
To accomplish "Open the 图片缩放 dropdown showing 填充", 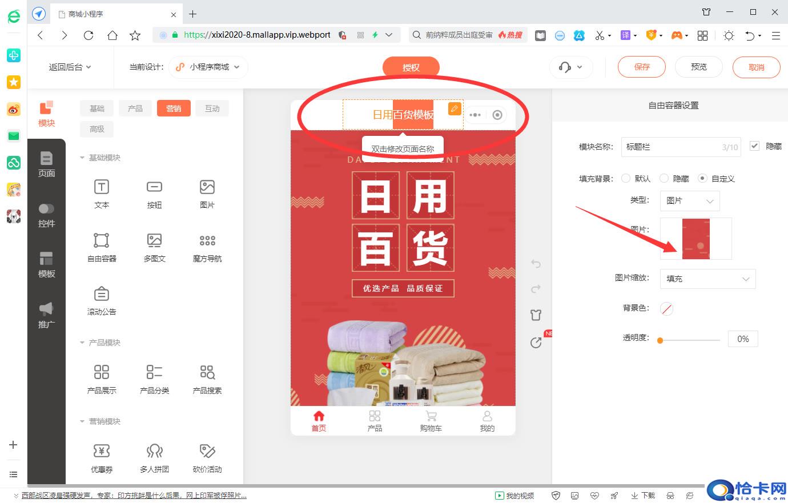I will pyautogui.click(x=707, y=279).
